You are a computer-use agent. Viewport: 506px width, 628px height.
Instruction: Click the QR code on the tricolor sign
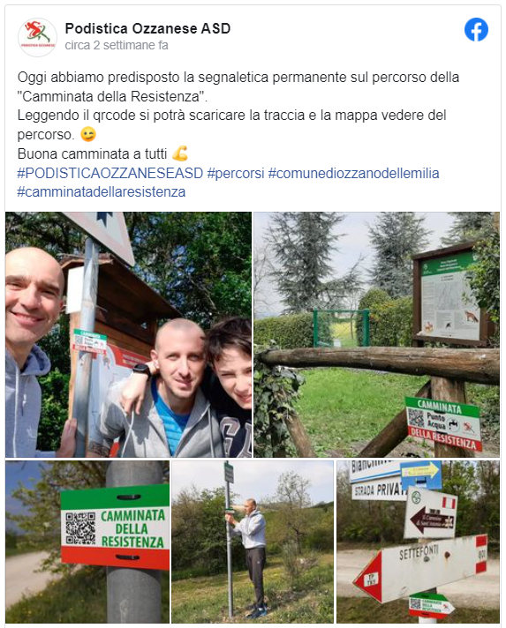pos(80,527)
